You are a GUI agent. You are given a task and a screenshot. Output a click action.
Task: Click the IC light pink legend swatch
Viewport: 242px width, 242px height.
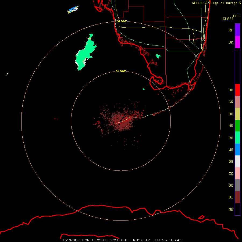pyautogui.click(x=237, y=173)
